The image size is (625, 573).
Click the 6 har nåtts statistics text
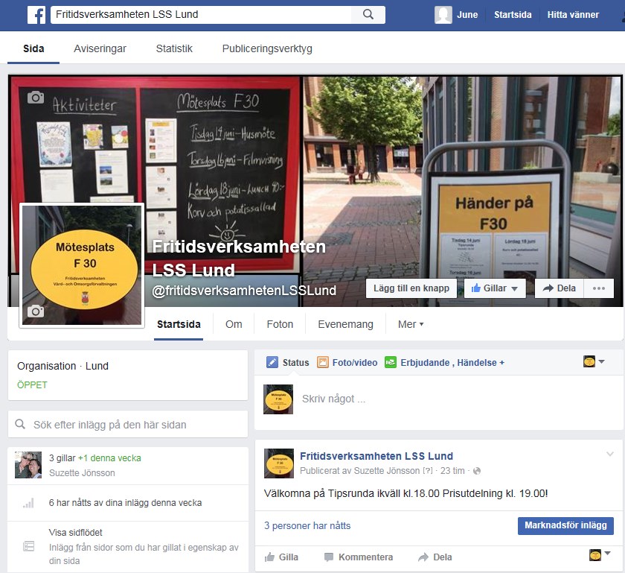[x=125, y=503]
